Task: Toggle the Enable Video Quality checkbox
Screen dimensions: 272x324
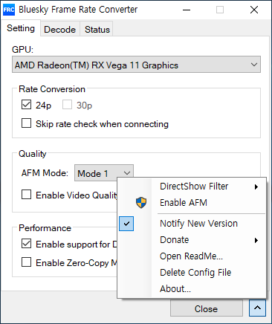Action: pyautogui.click(x=26, y=195)
